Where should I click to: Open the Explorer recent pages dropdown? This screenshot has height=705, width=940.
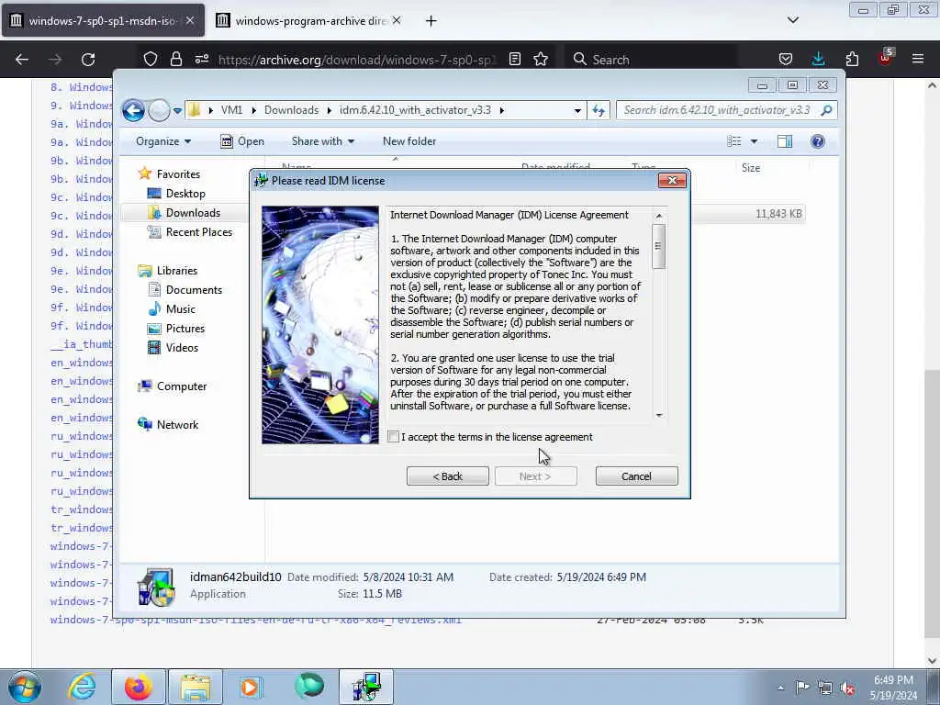(x=177, y=111)
